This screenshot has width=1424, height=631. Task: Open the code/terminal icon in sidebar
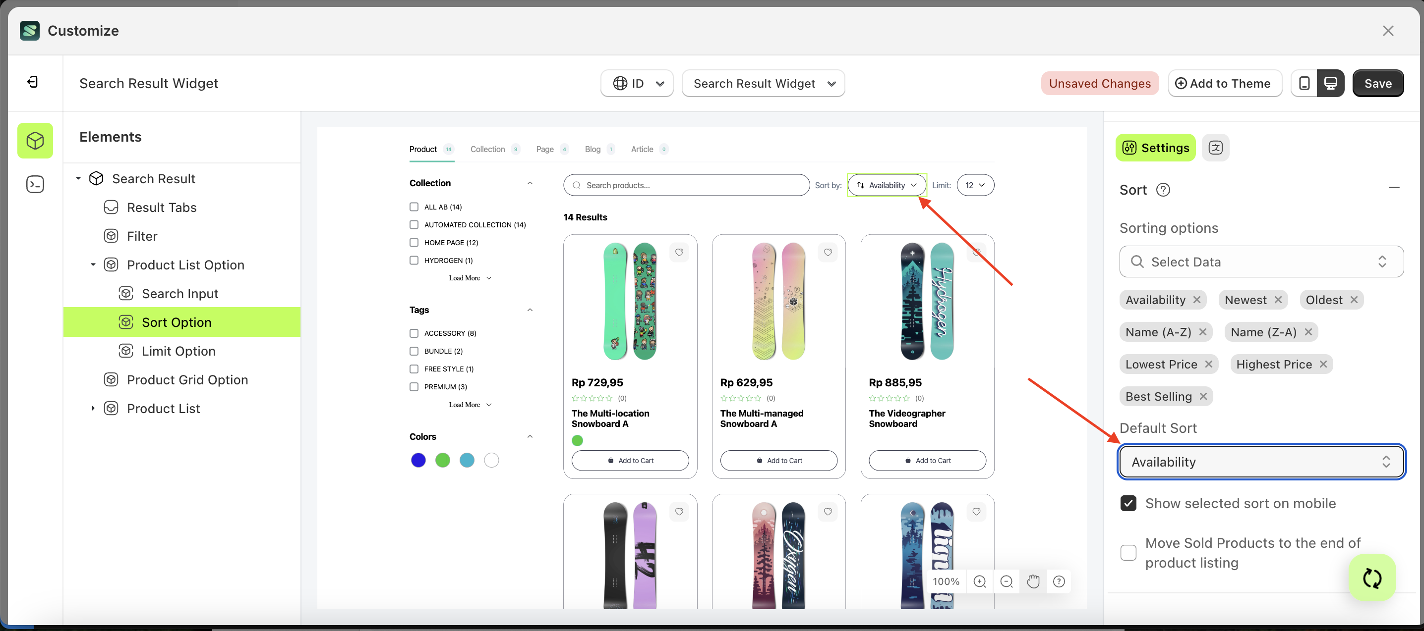(x=35, y=184)
